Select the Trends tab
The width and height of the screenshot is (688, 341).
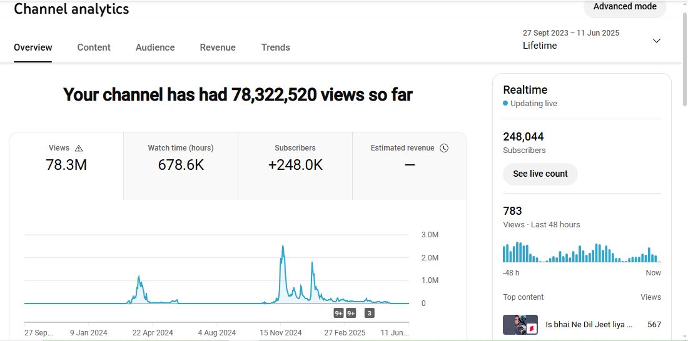[275, 47]
